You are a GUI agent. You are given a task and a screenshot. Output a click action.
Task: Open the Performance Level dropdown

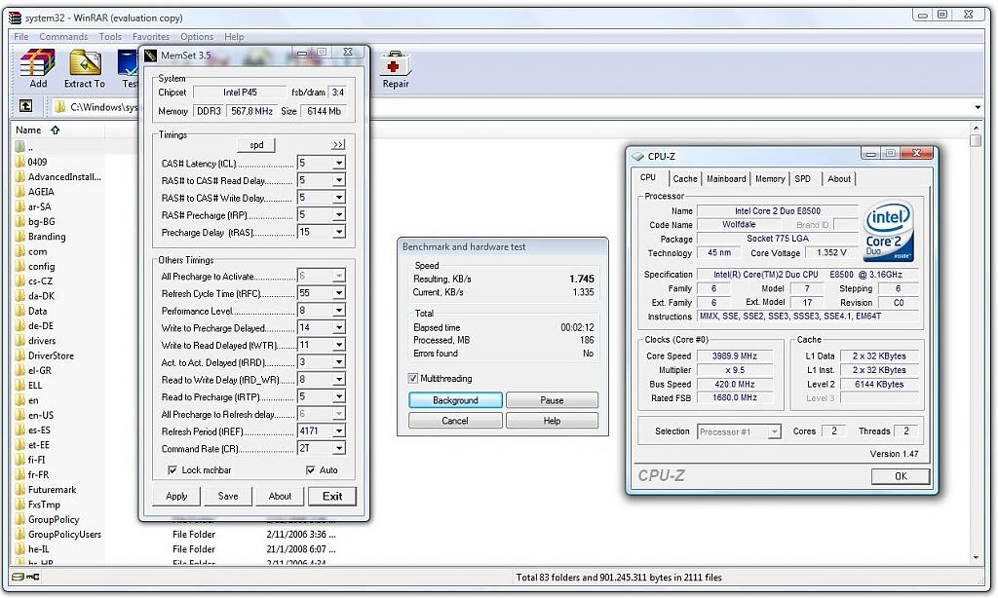(339, 310)
